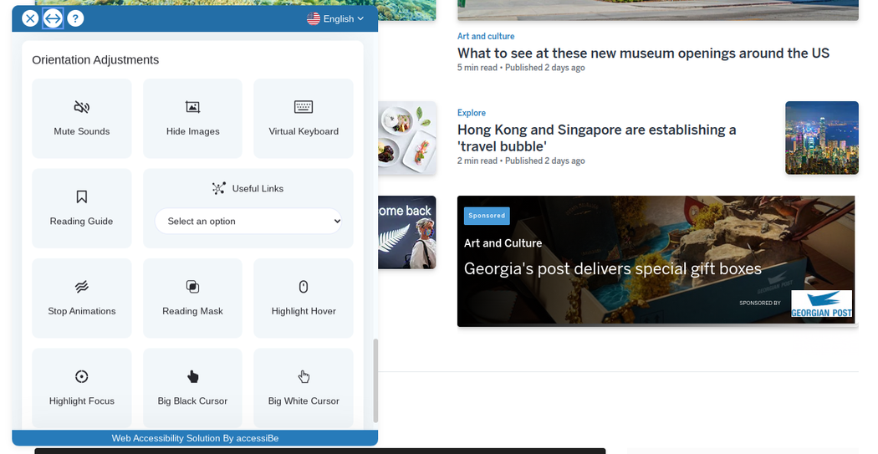Click the hide image picture icon
The height and width of the screenshot is (454, 878).
(x=192, y=107)
